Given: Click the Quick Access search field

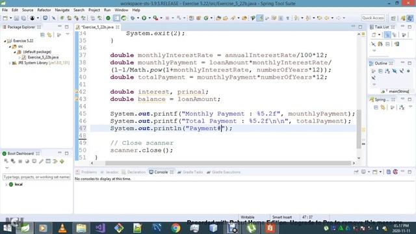Looking at the screenshot, I should [x=372, y=18].
